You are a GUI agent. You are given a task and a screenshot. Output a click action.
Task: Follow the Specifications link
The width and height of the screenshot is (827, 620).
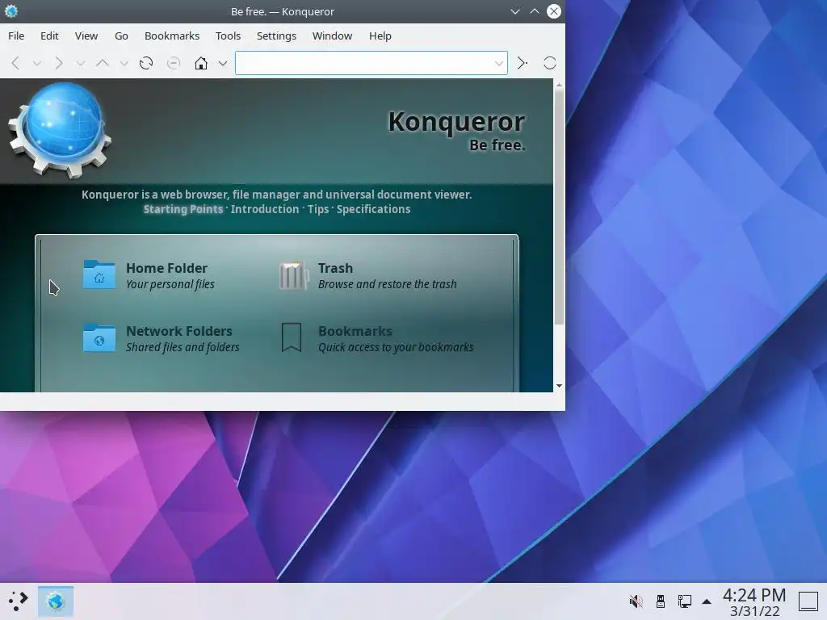pyautogui.click(x=373, y=209)
